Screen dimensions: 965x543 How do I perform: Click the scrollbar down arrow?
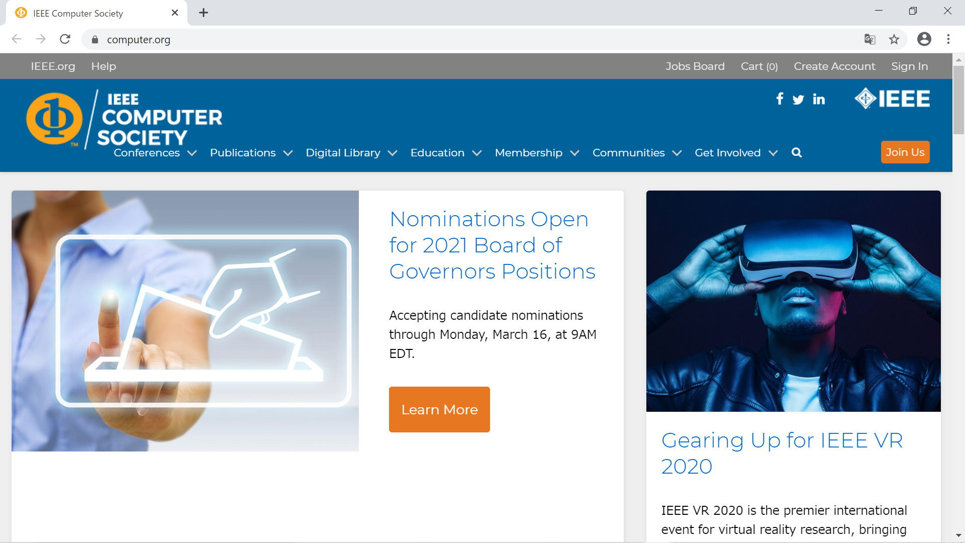(x=958, y=536)
